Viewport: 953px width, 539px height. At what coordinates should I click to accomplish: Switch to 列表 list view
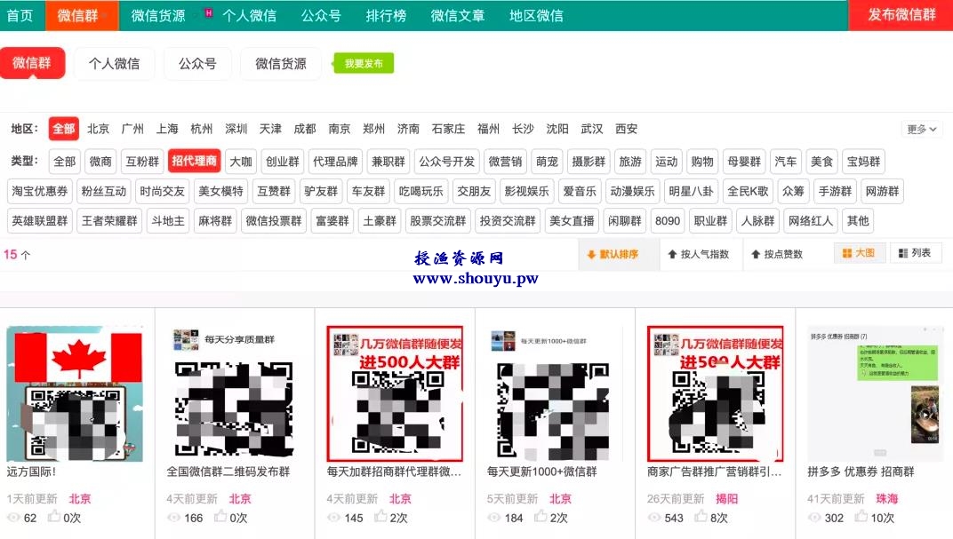click(916, 253)
